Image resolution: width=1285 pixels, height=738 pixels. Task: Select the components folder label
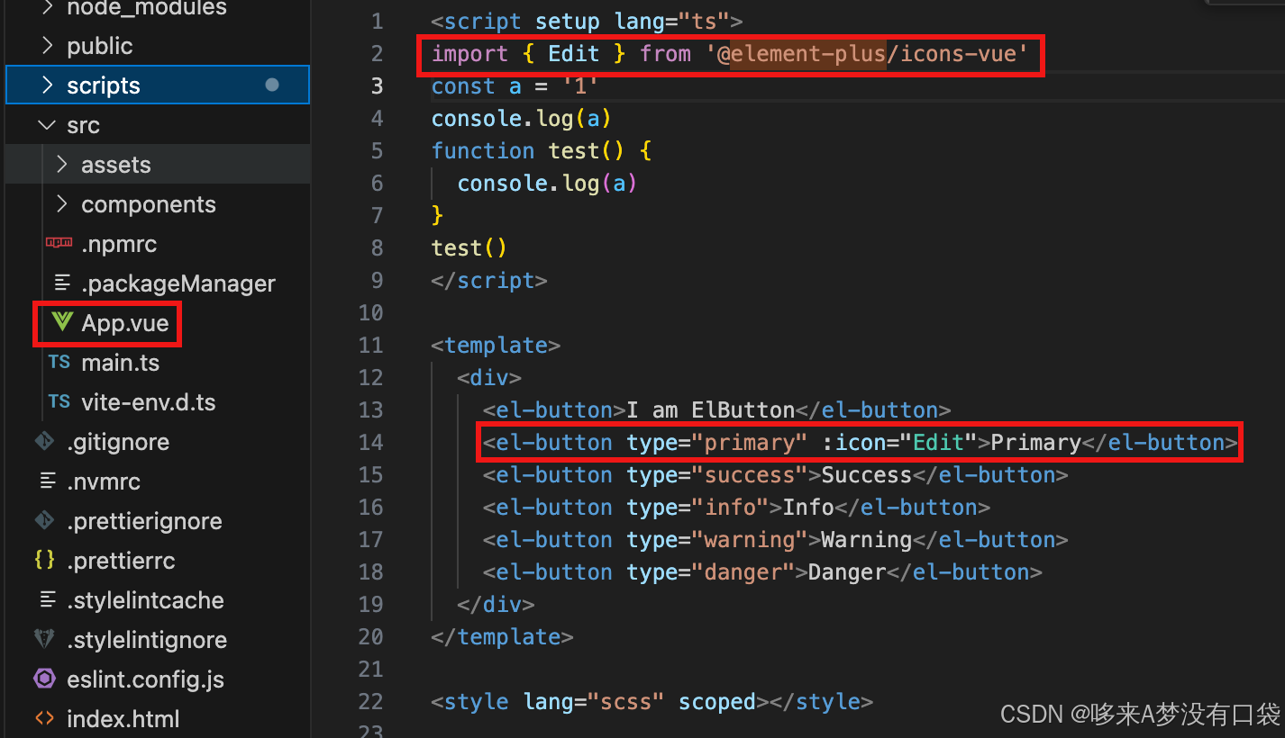pyautogui.click(x=149, y=204)
